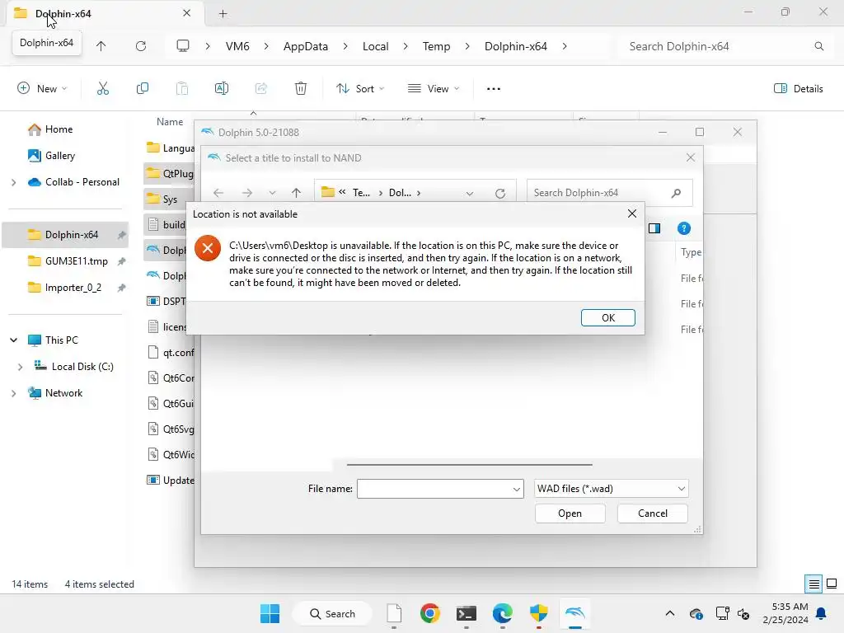The width and height of the screenshot is (844, 633).
Task: Click AppData in the breadcrumb path
Action: (x=306, y=46)
